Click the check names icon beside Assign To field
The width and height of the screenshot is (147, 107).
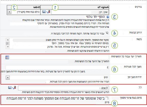pyautogui.click(x=48, y=12)
